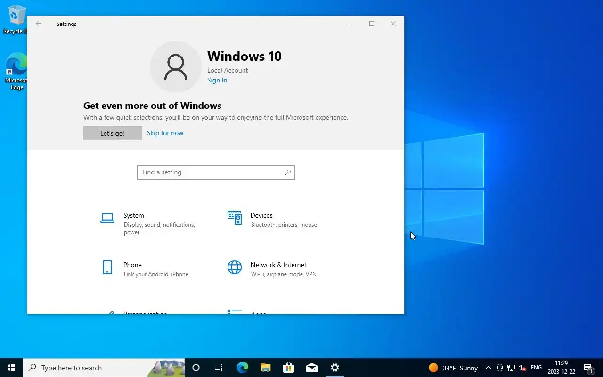Open the Network & Internet label

click(278, 265)
